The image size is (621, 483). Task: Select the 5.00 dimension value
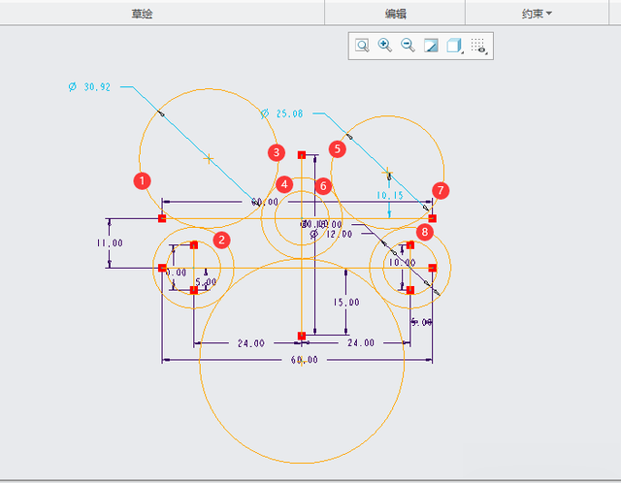click(206, 282)
